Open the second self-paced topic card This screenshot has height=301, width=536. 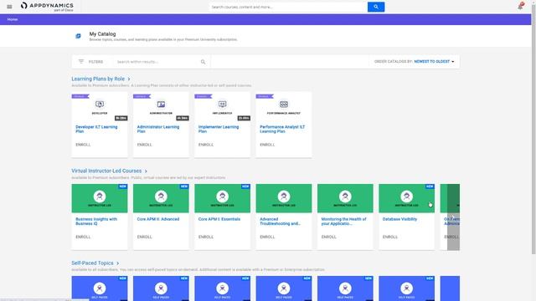[x=161, y=288]
